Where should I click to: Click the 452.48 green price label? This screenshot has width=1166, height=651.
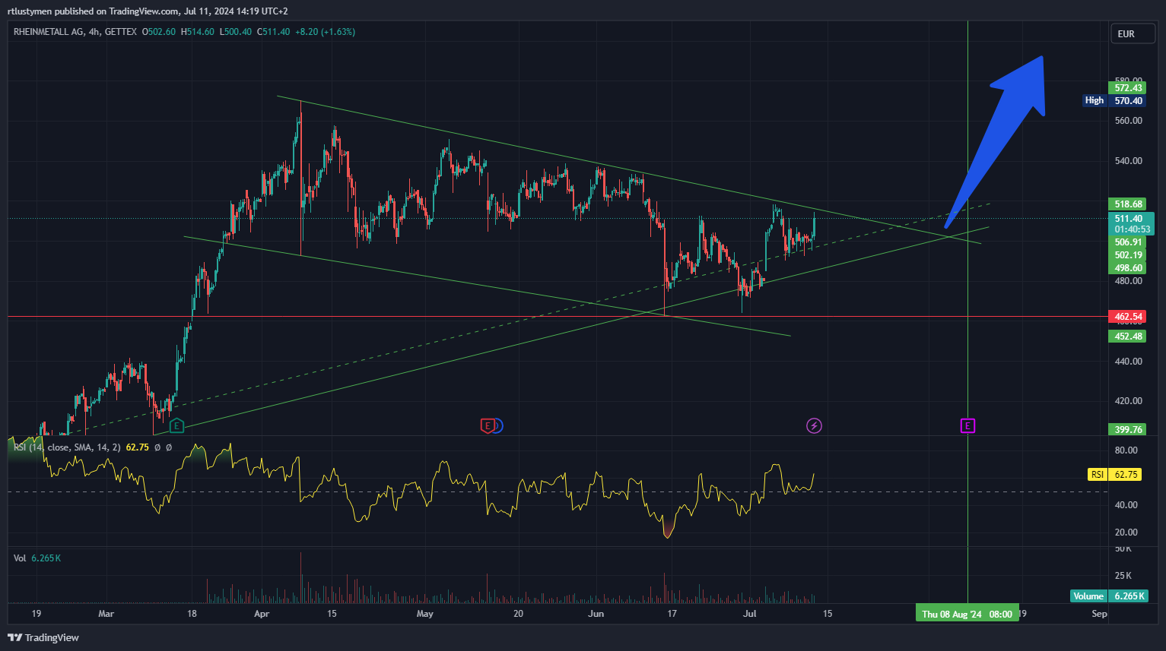click(1128, 337)
